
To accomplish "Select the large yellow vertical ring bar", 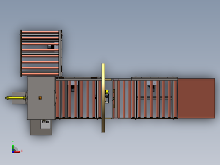I will coord(103,98).
